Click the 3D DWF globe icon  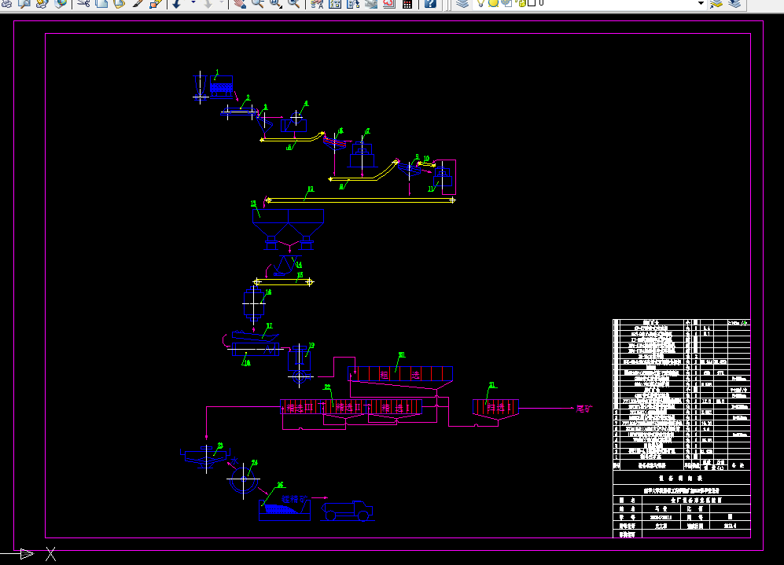pos(61,3)
